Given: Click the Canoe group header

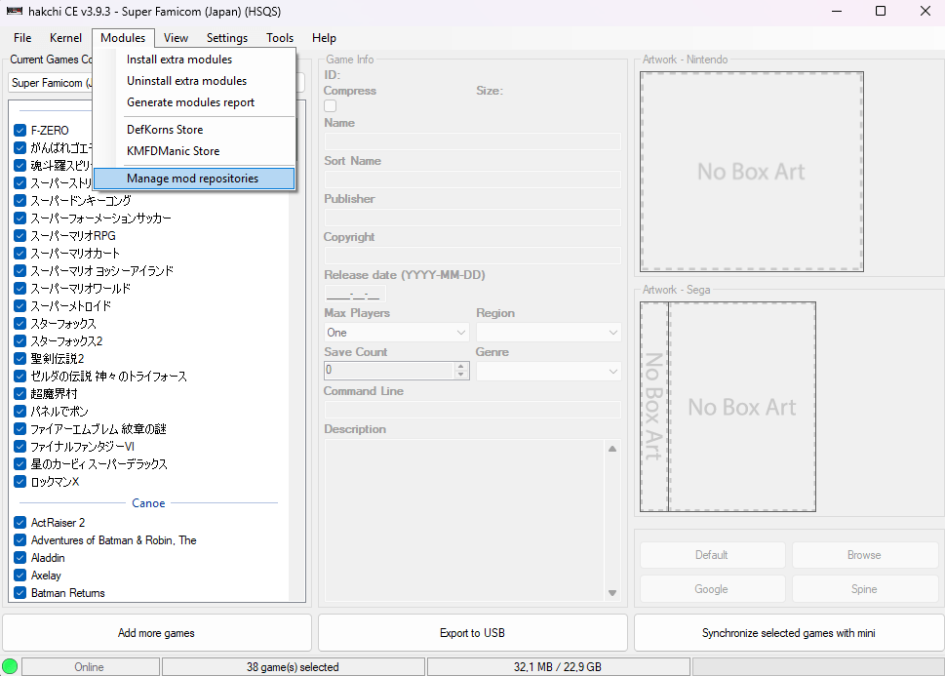Looking at the screenshot, I should tap(148, 503).
